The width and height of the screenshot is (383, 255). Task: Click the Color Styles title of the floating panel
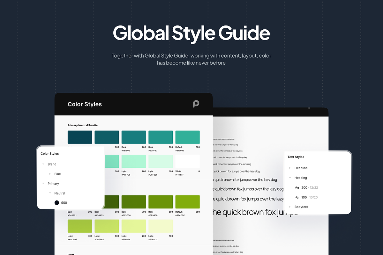[x=50, y=154]
